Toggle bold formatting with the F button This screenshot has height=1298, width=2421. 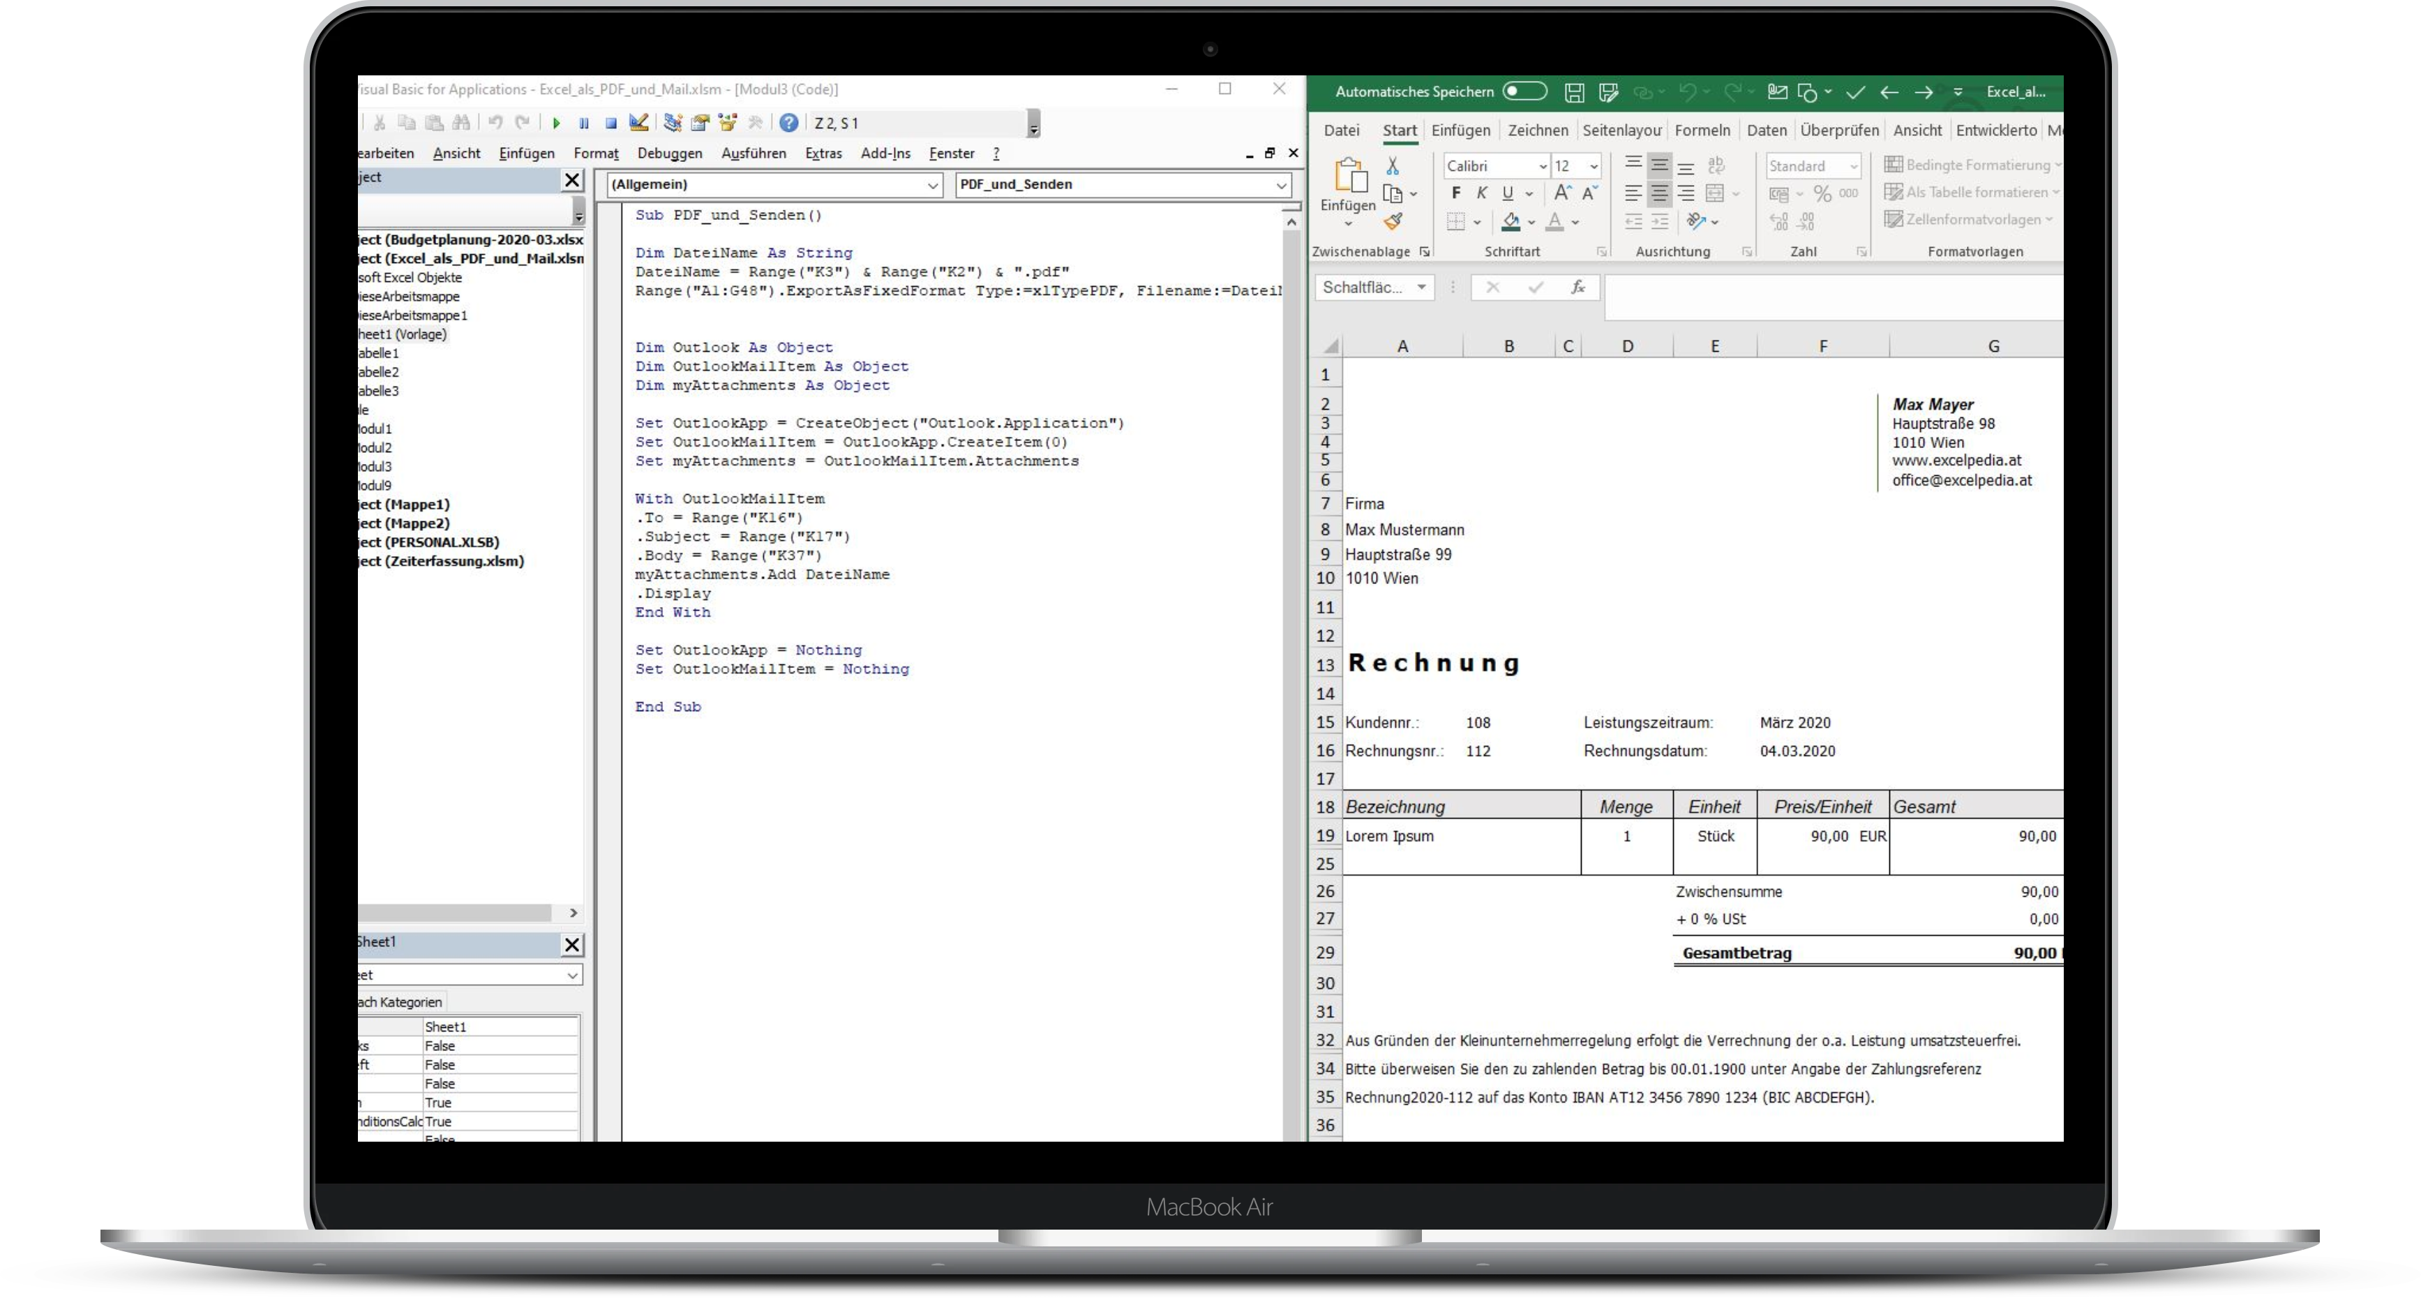[1456, 193]
